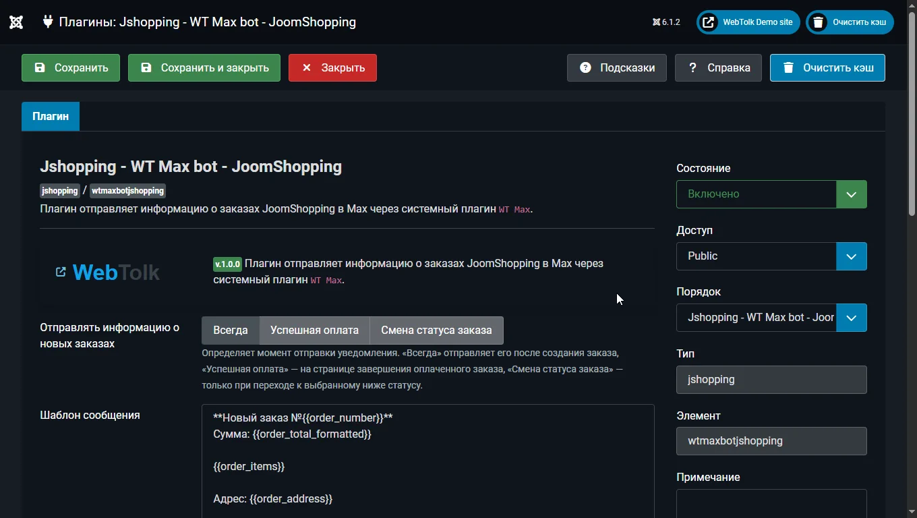The width and height of the screenshot is (917, 518).
Task: Click the external link icon on WebTolk Demo site
Action: 708,22
